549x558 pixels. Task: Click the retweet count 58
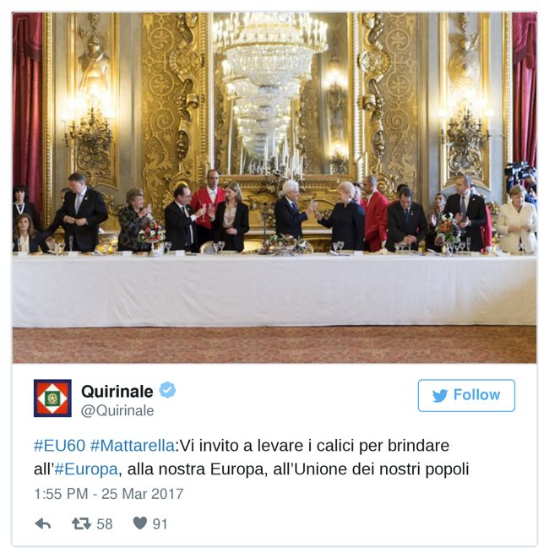coord(105,524)
